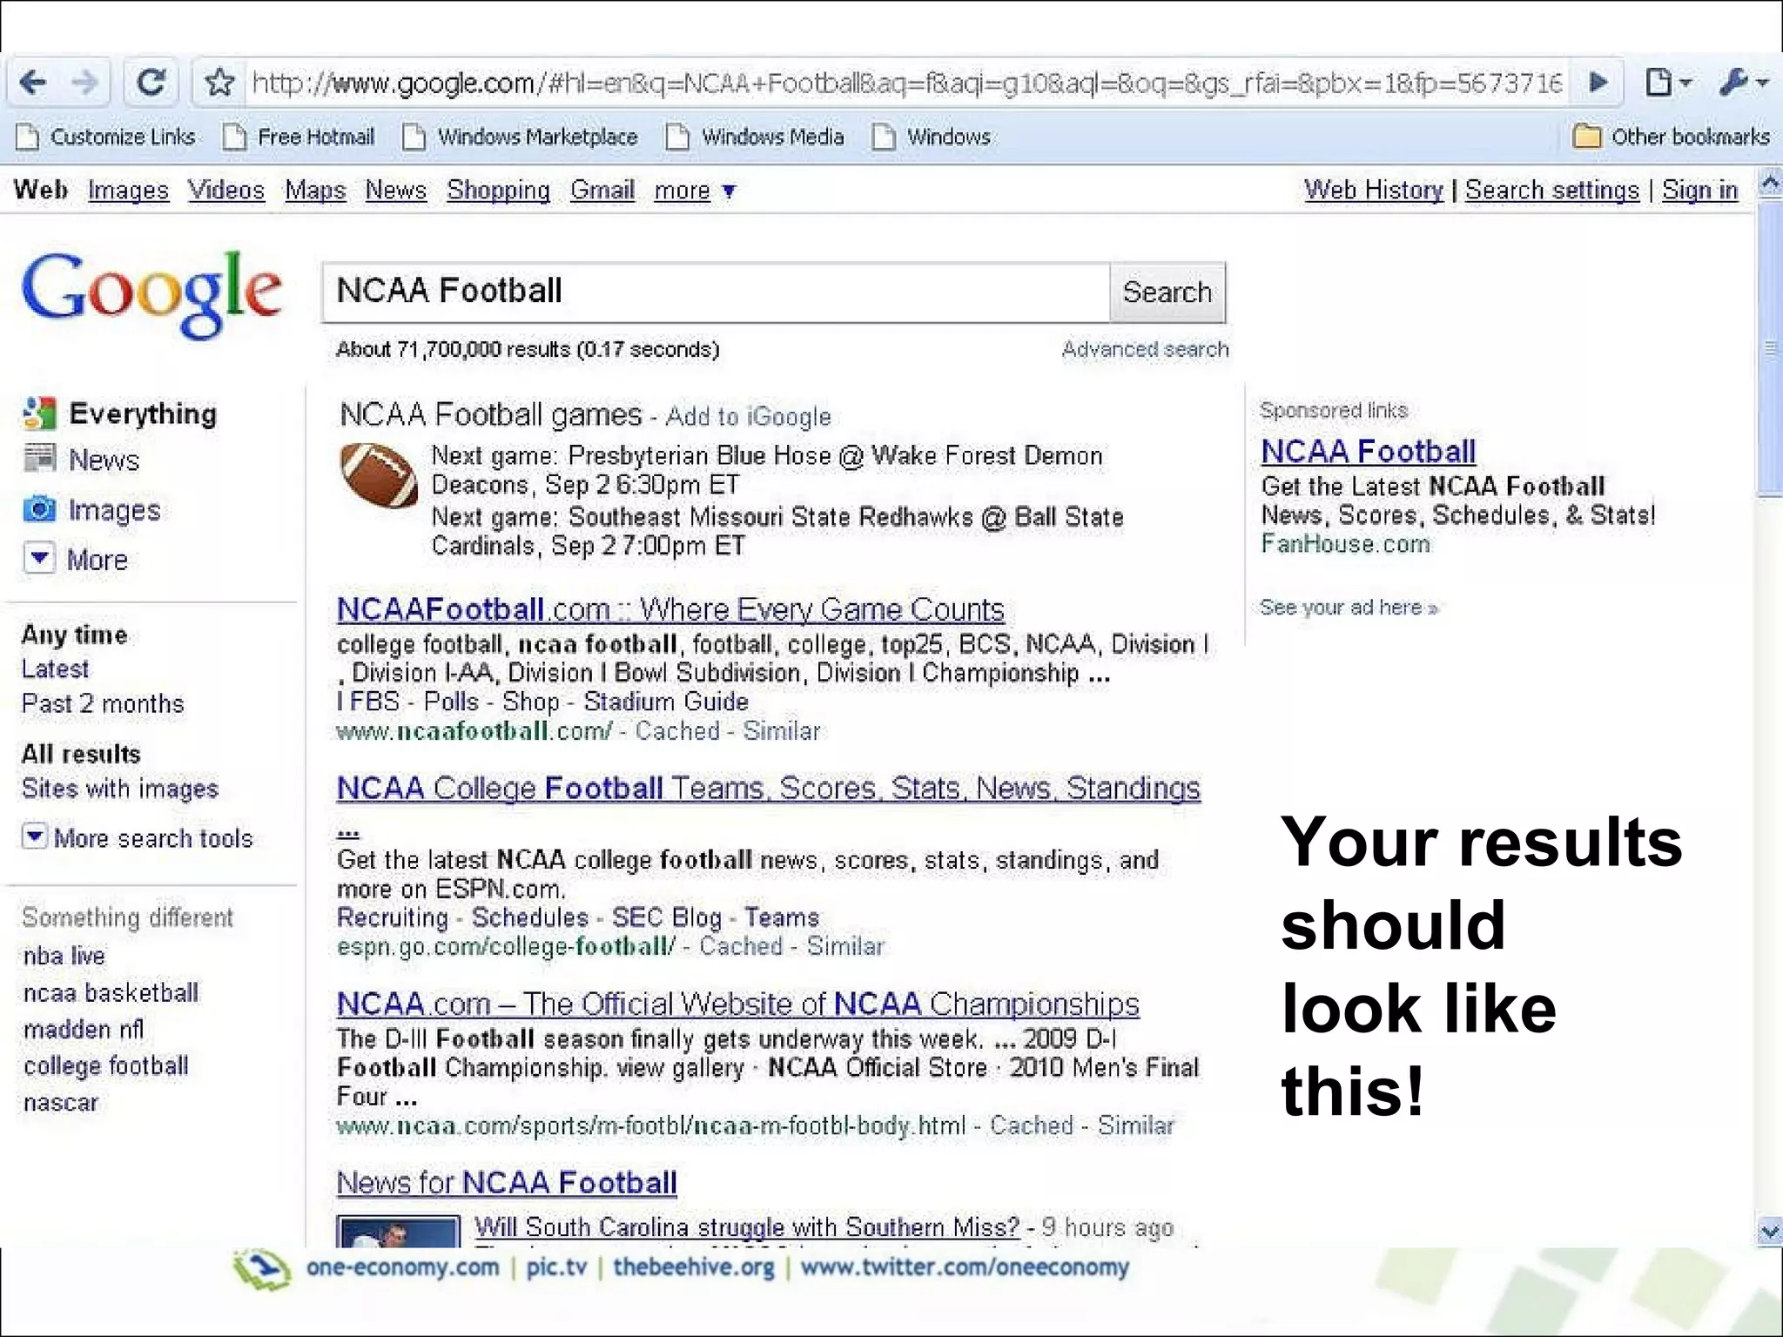Choose Sites with images filter

click(120, 789)
